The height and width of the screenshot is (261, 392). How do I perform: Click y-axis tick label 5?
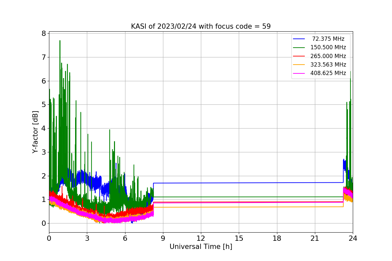click(x=43, y=105)
